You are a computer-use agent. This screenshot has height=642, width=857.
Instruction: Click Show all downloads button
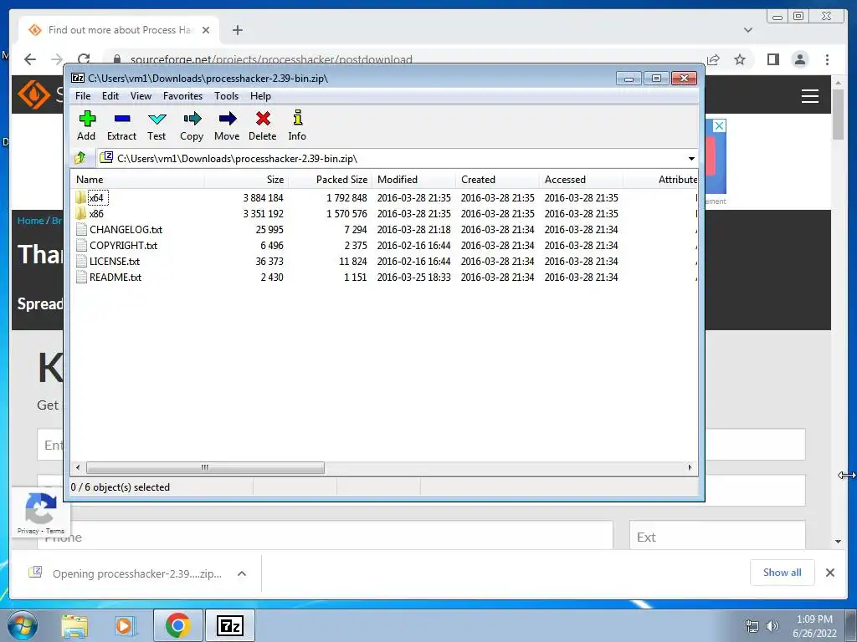[x=783, y=573]
